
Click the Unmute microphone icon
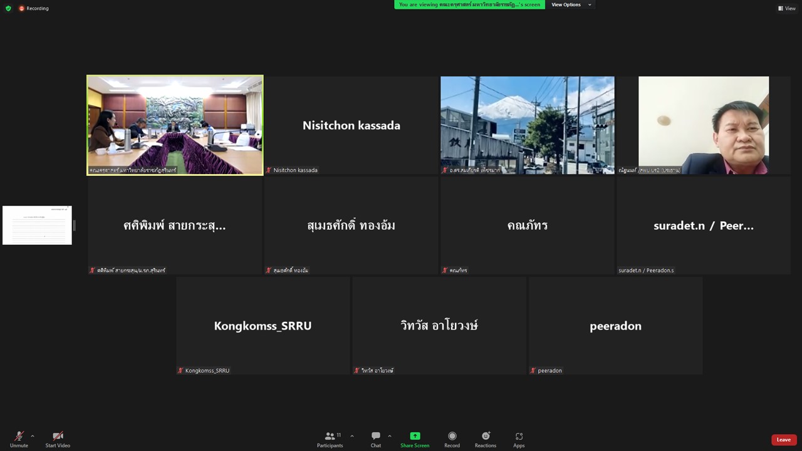19,436
